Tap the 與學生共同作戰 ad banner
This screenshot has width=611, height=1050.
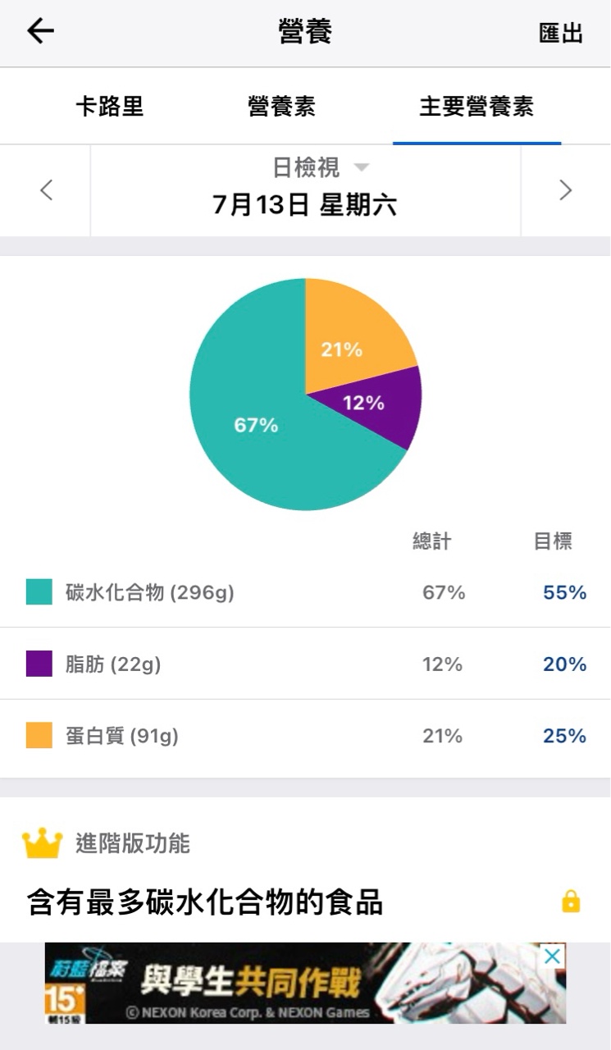click(305, 983)
